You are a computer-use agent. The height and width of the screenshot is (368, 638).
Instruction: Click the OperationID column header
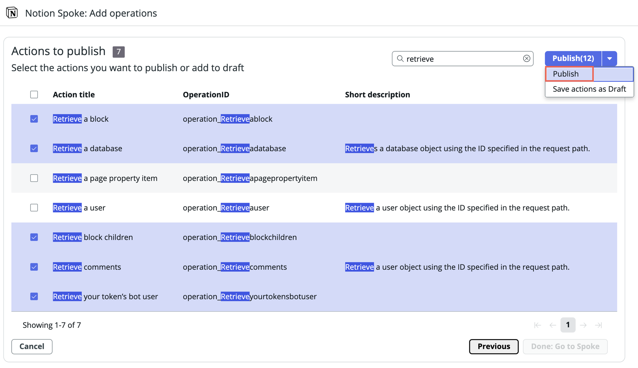[206, 94]
